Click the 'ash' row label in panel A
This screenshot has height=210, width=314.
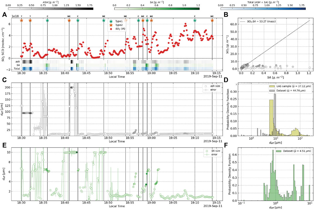pos(18,62)
